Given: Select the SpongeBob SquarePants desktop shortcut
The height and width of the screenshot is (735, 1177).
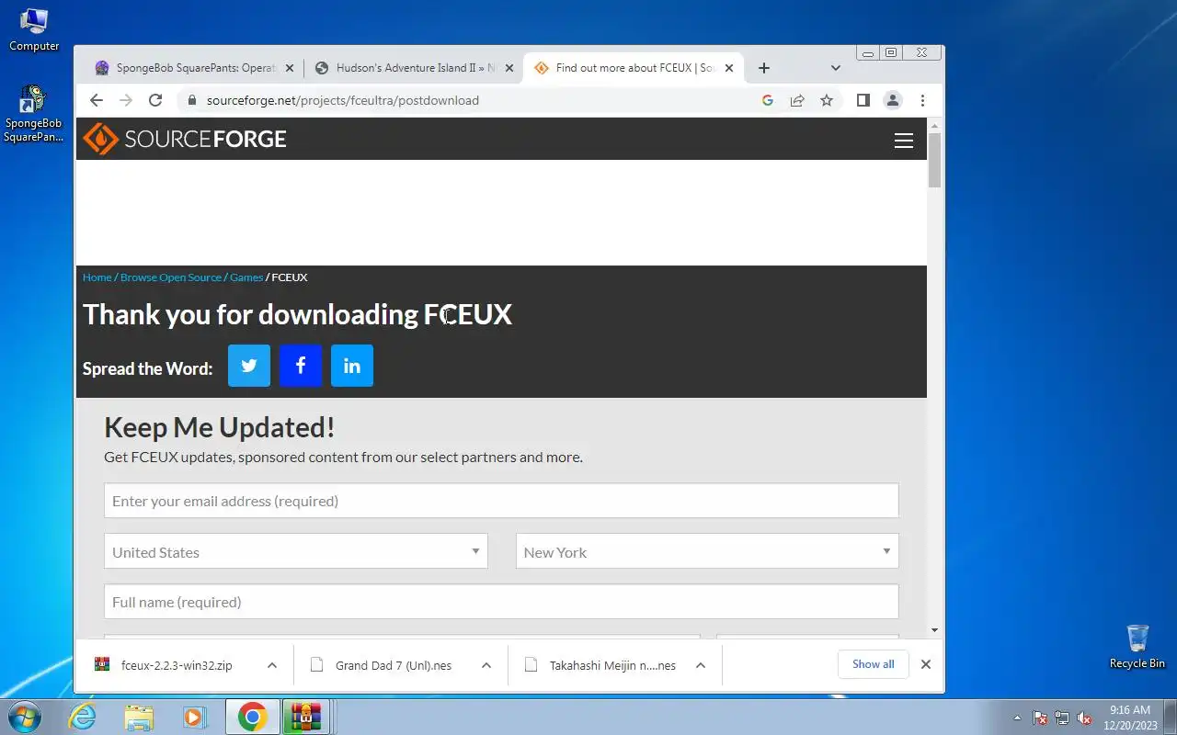Looking at the screenshot, I should [34, 114].
